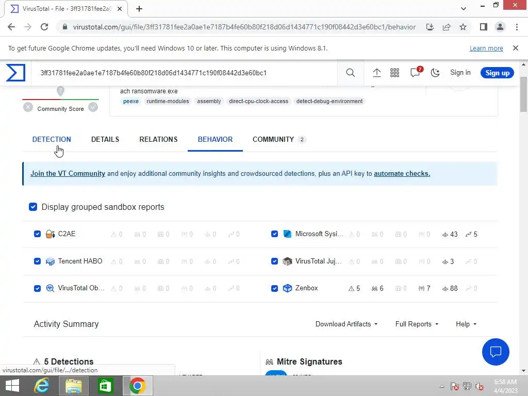This screenshot has width=528, height=396.
Task: Click the VirusTotal Observer sandbox icon
Action: [x=50, y=288]
